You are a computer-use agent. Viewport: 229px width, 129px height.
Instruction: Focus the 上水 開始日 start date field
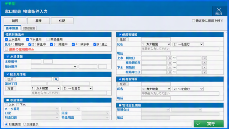(x=154, y=58)
